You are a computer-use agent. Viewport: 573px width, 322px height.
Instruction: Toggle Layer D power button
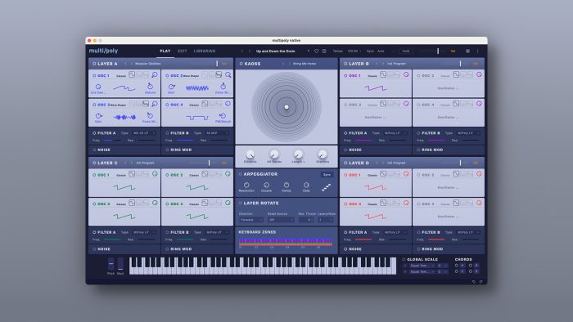(345, 163)
